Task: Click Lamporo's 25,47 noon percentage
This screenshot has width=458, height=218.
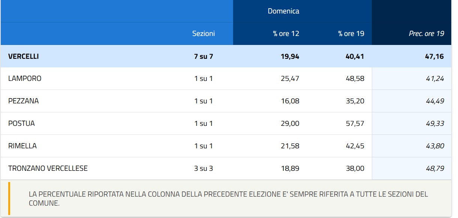Action: [290, 79]
